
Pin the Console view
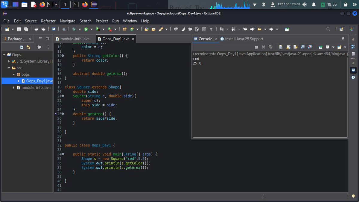pos(320,47)
